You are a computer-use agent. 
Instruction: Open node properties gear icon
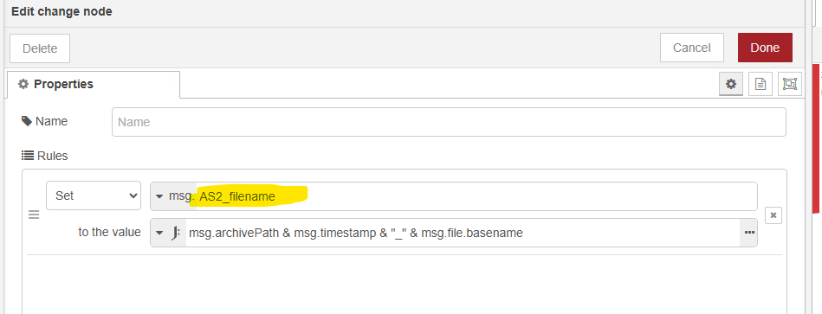click(x=731, y=84)
